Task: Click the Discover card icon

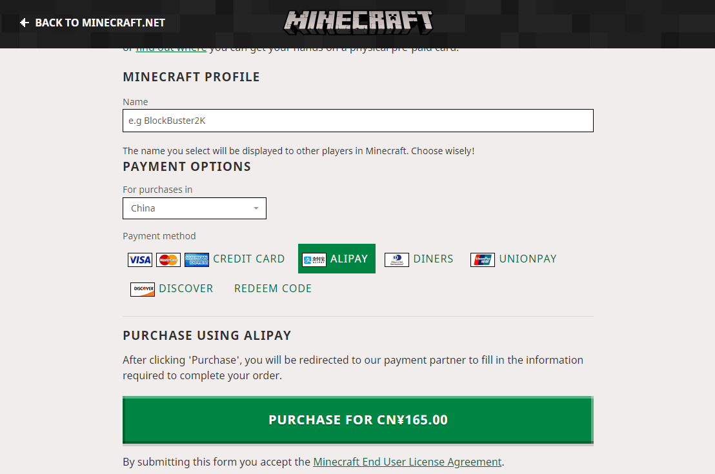Action: (x=143, y=289)
